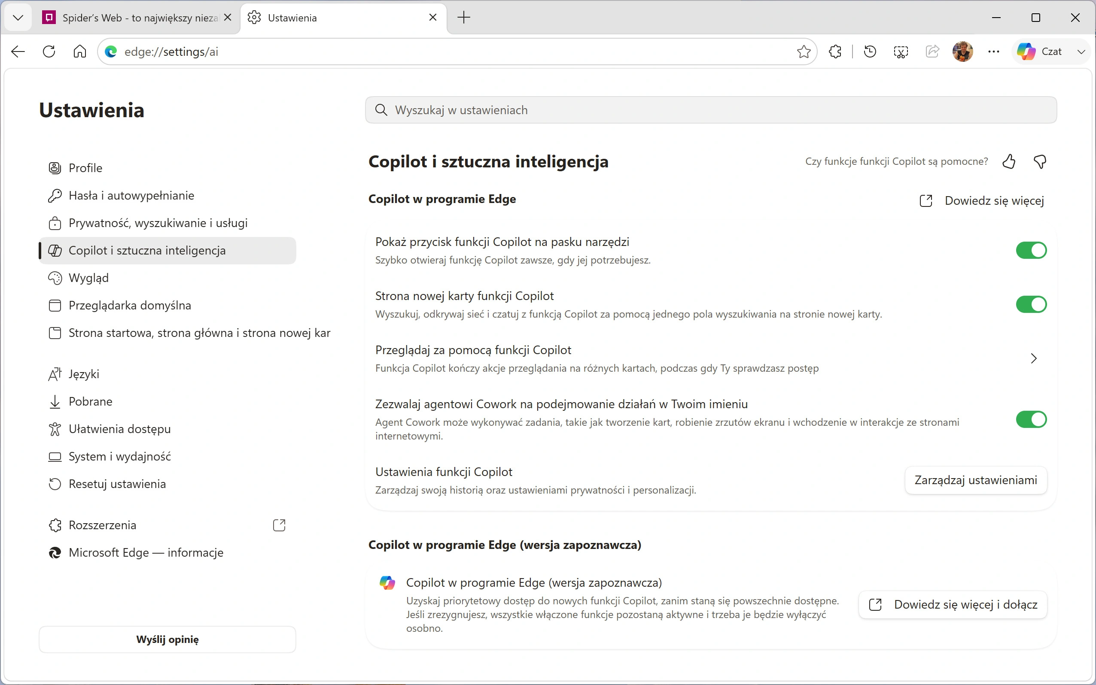Click the Zarządzaj ustawieniami button
Viewport: 1096px width, 685px height.
tap(976, 480)
